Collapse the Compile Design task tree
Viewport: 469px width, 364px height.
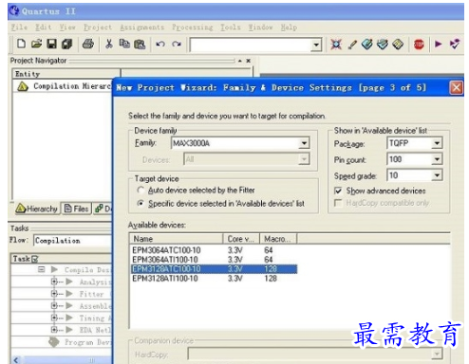[42, 269]
